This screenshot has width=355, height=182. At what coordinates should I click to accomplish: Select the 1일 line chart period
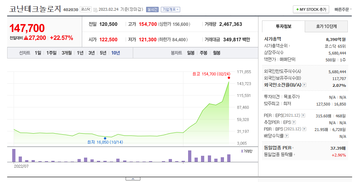point(38,53)
